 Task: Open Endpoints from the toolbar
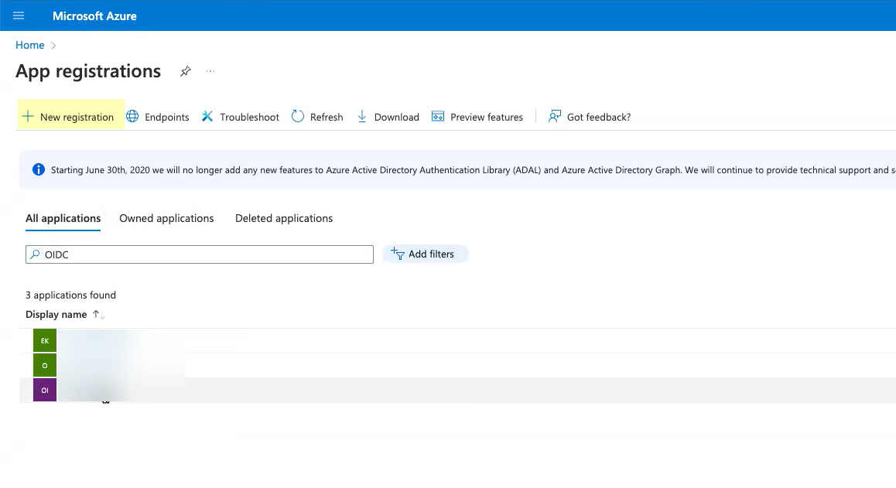(x=158, y=117)
